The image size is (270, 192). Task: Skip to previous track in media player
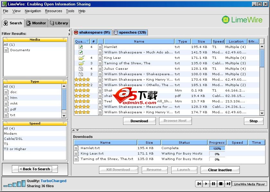[199, 184]
